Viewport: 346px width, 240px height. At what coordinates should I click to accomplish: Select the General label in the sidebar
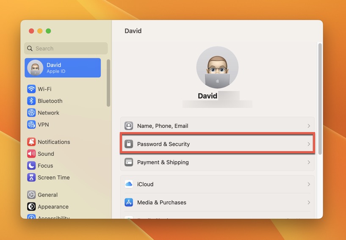click(48, 195)
